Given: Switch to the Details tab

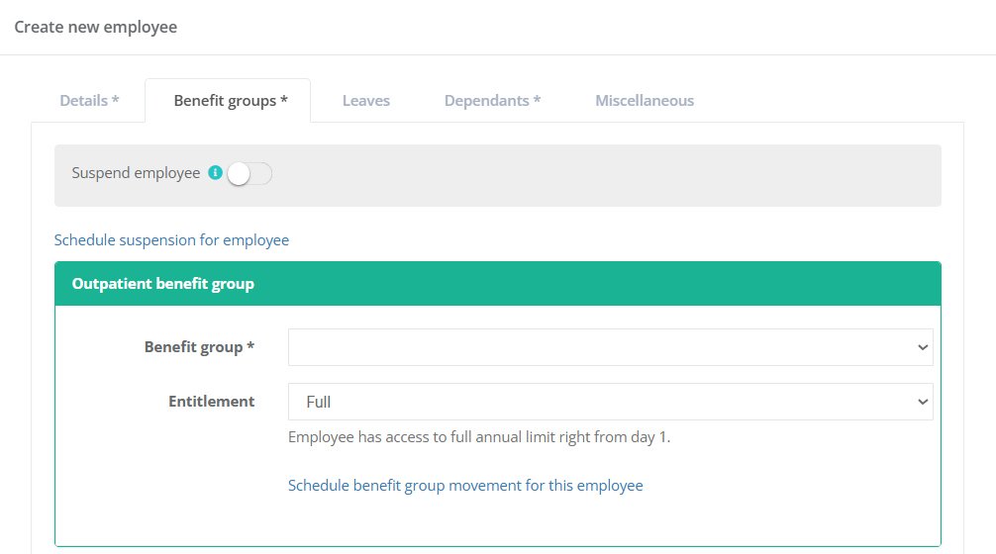Looking at the screenshot, I should 89,101.
